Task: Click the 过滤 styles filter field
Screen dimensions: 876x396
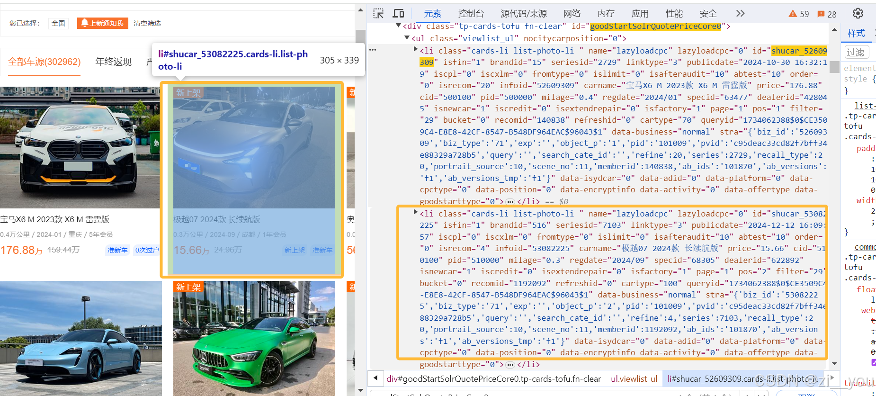Action: [x=857, y=52]
